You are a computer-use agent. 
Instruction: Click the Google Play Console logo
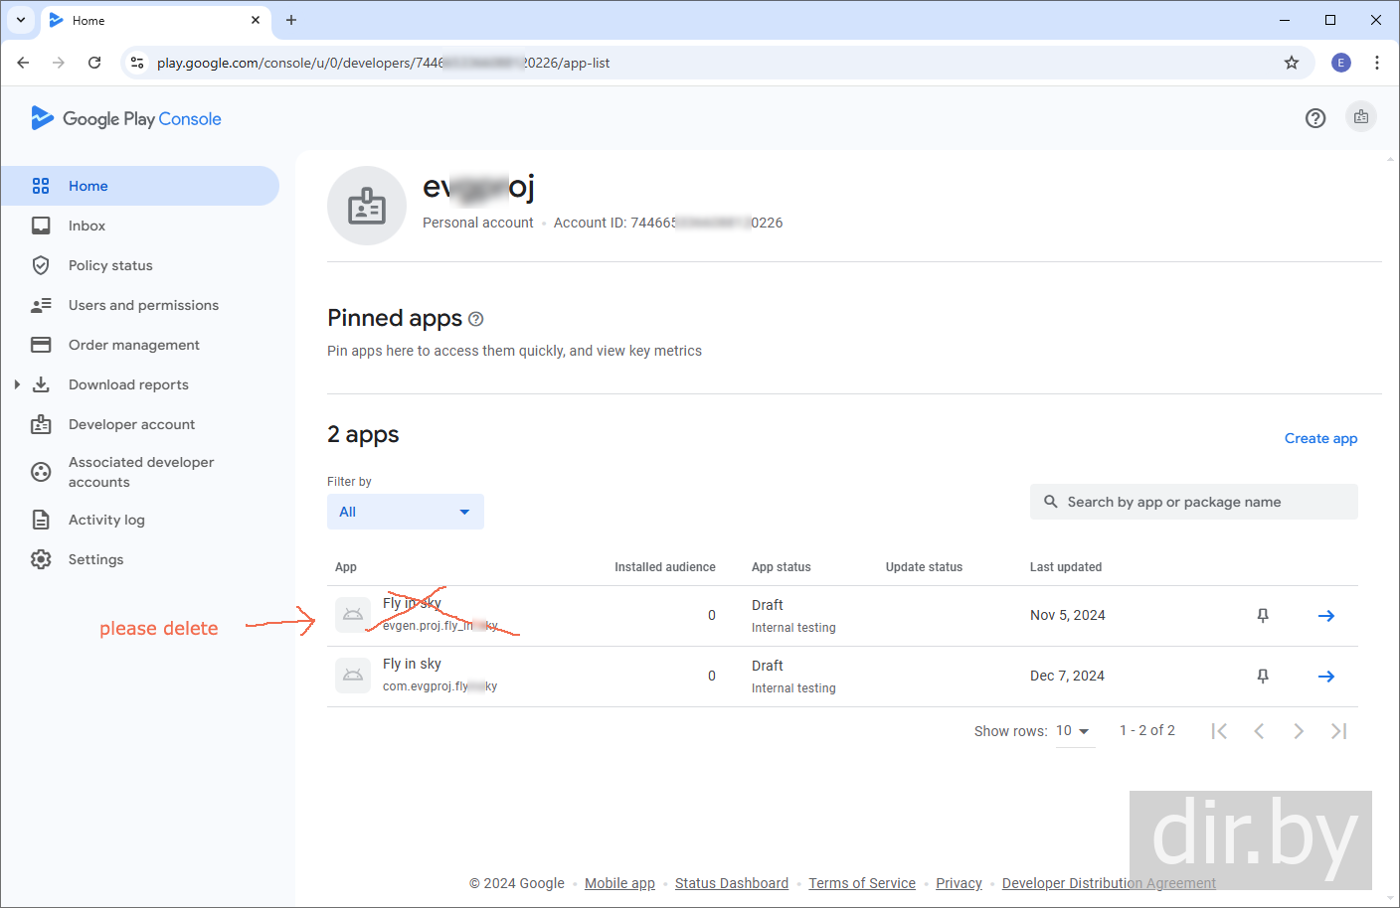point(126,119)
